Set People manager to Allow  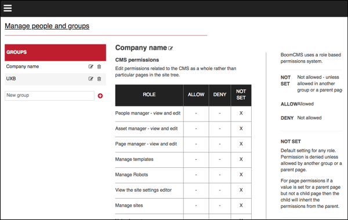(196, 113)
